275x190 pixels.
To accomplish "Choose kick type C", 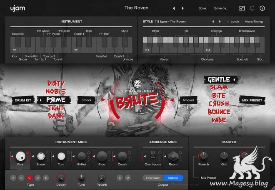I will pos(29,178).
